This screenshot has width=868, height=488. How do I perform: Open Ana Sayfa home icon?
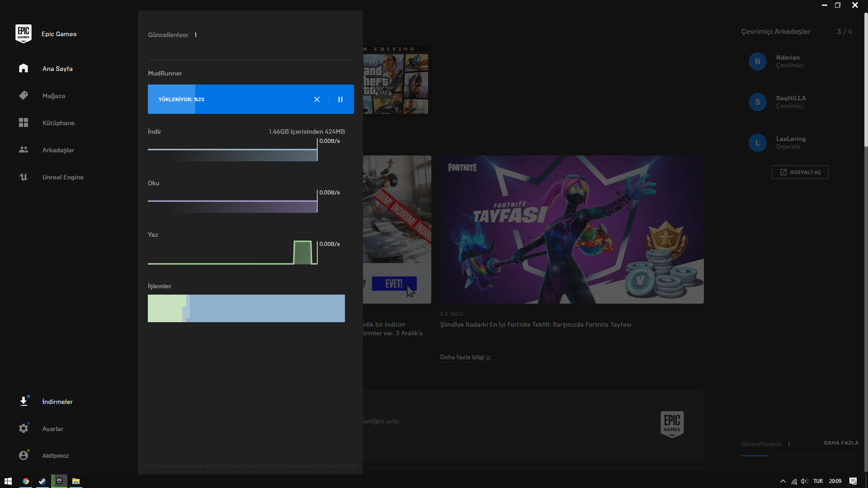point(24,68)
